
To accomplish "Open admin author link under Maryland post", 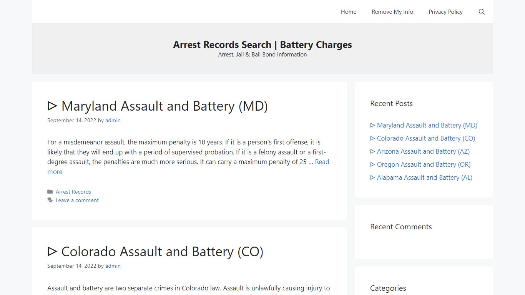I will click(x=113, y=120).
